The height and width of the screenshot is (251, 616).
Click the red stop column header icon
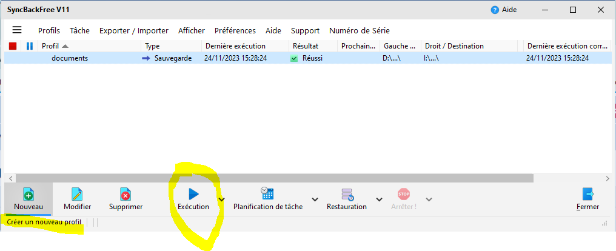coord(13,46)
